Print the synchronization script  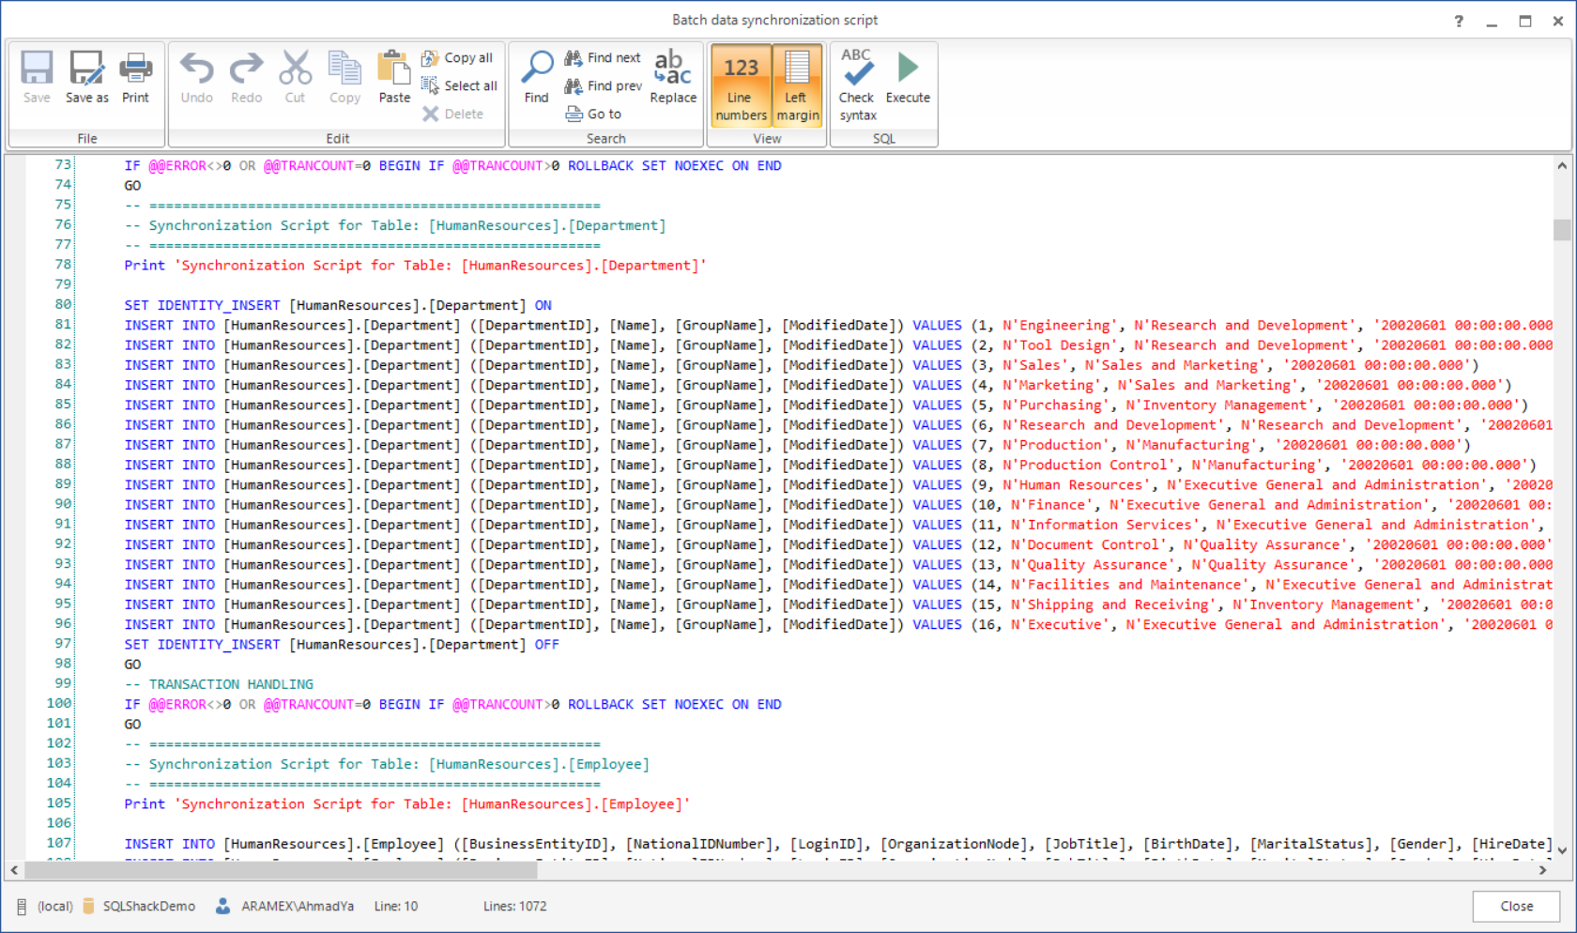[x=135, y=77]
